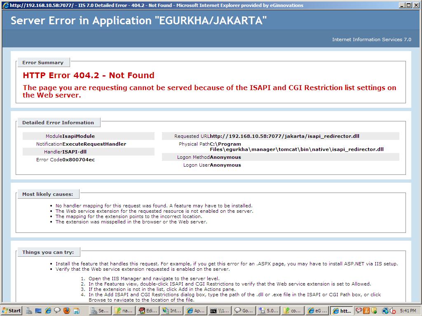This screenshot has height=316, width=422.
Task: Open the last quick launch window-switcher icon
Action: click(76, 311)
